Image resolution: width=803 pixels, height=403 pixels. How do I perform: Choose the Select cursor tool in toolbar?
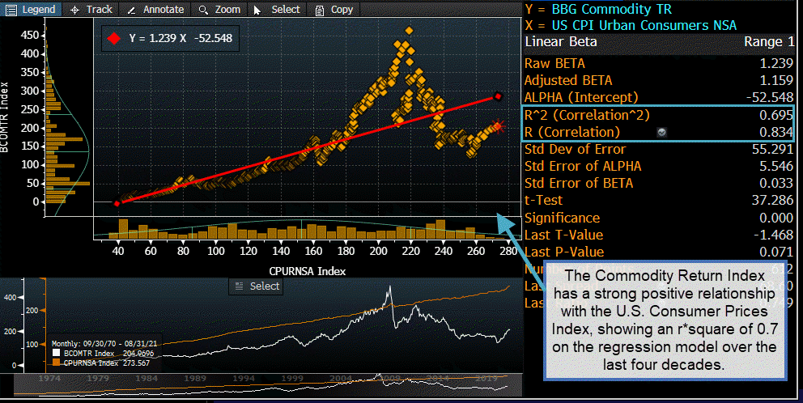[277, 10]
